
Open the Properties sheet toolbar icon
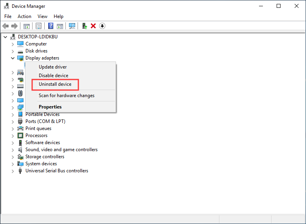pyautogui.click(x=39, y=26)
